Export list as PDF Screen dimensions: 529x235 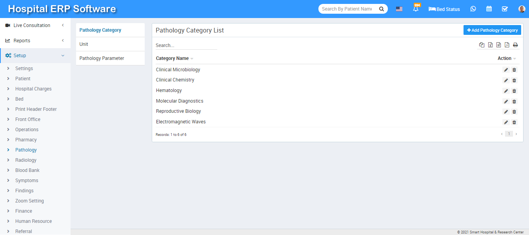click(x=507, y=45)
